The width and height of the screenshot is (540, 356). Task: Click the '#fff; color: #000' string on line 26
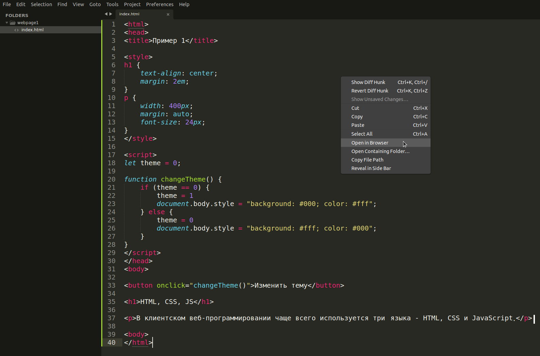tap(334, 228)
